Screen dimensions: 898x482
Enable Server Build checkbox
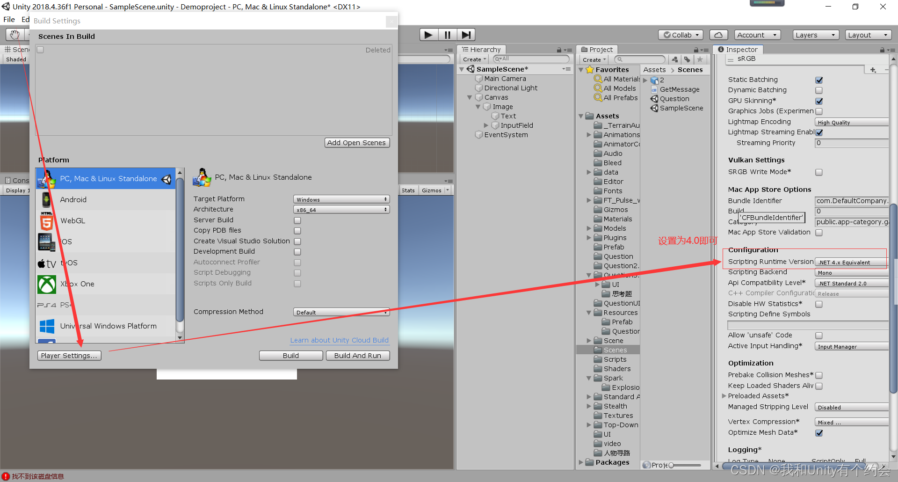tap(297, 220)
